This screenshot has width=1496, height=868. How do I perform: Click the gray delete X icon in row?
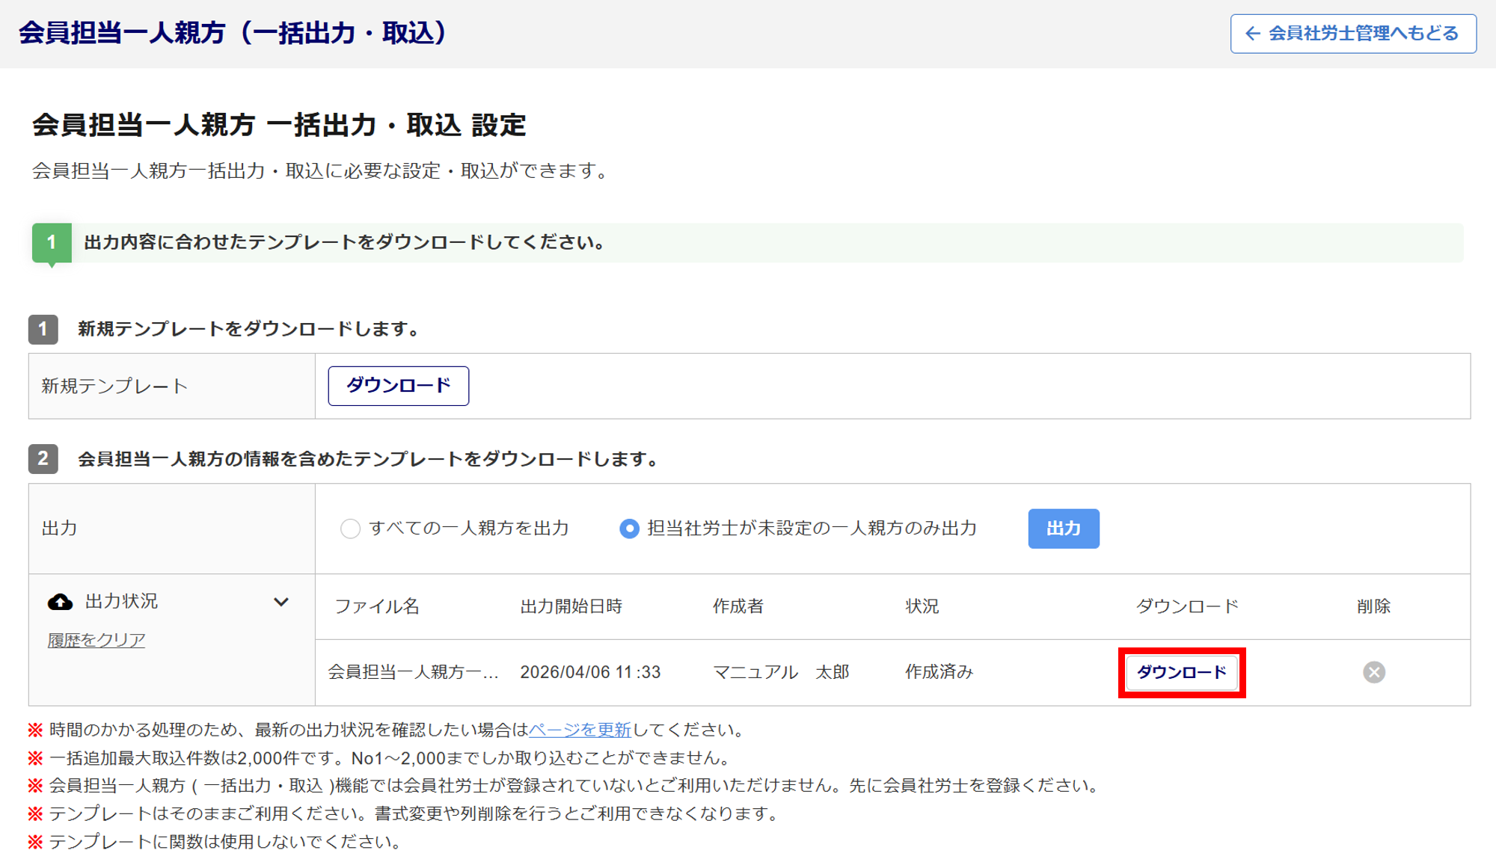click(x=1373, y=672)
